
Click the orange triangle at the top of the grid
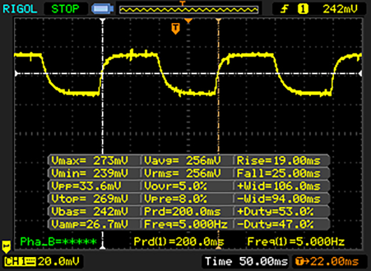[x=188, y=21]
